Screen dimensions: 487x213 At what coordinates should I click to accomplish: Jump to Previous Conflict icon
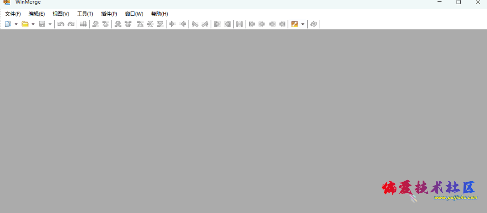[128, 24]
